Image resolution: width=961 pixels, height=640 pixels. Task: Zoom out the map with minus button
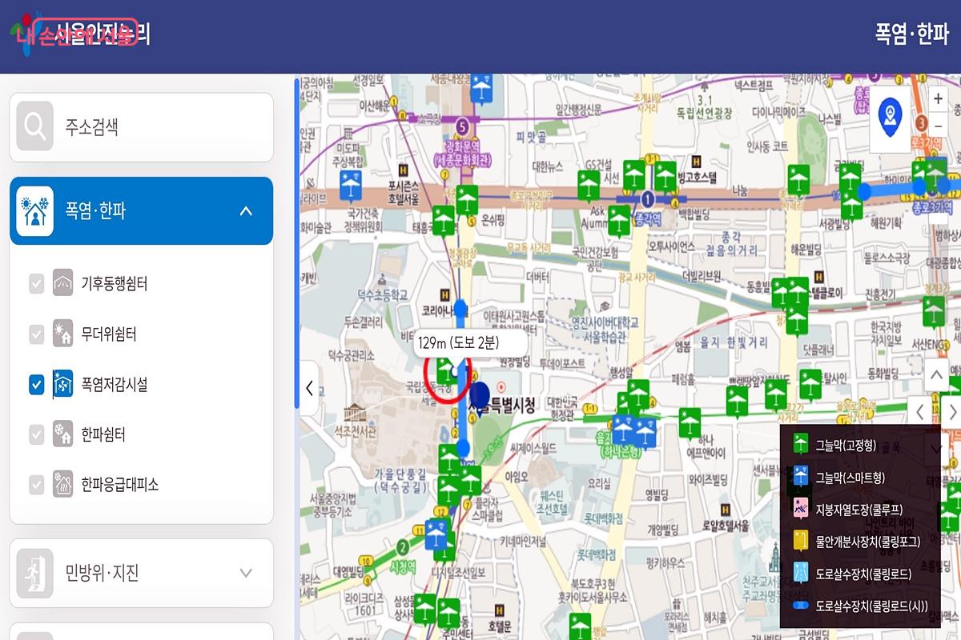point(939,126)
